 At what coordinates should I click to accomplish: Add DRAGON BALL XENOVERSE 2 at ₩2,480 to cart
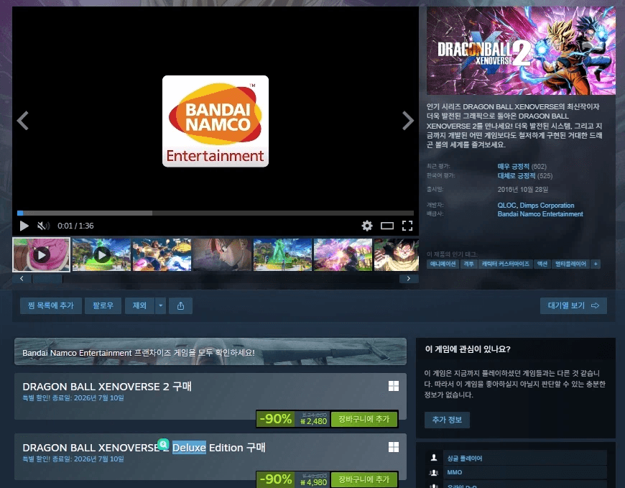[x=364, y=419]
